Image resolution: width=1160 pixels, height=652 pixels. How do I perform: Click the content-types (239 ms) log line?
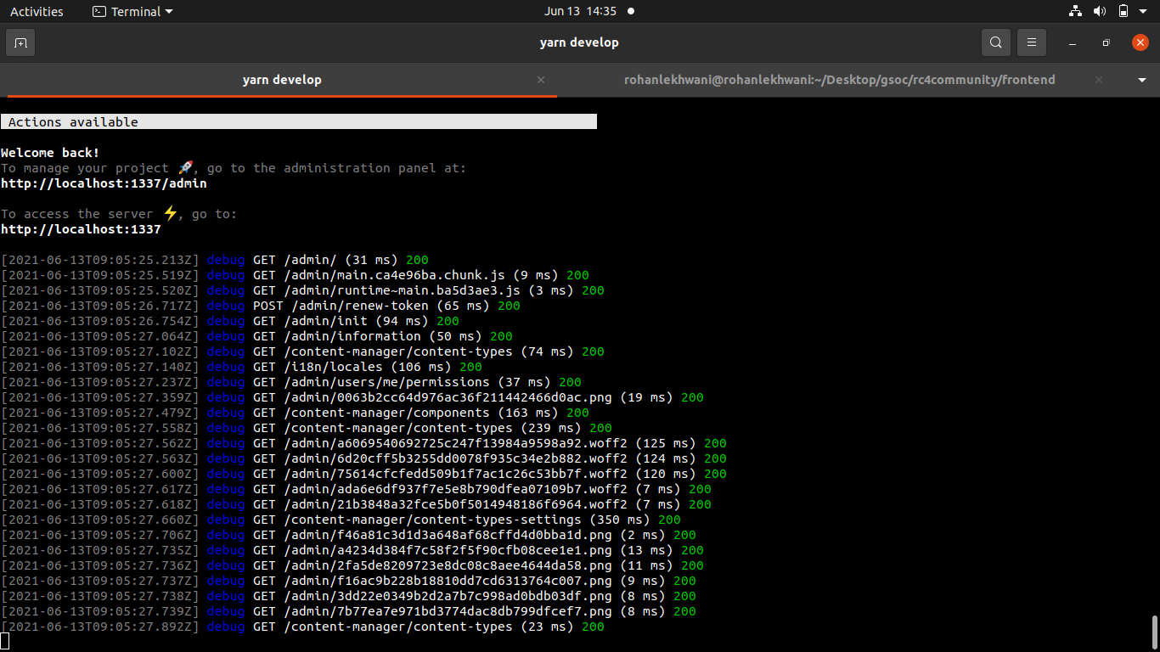point(307,428)
